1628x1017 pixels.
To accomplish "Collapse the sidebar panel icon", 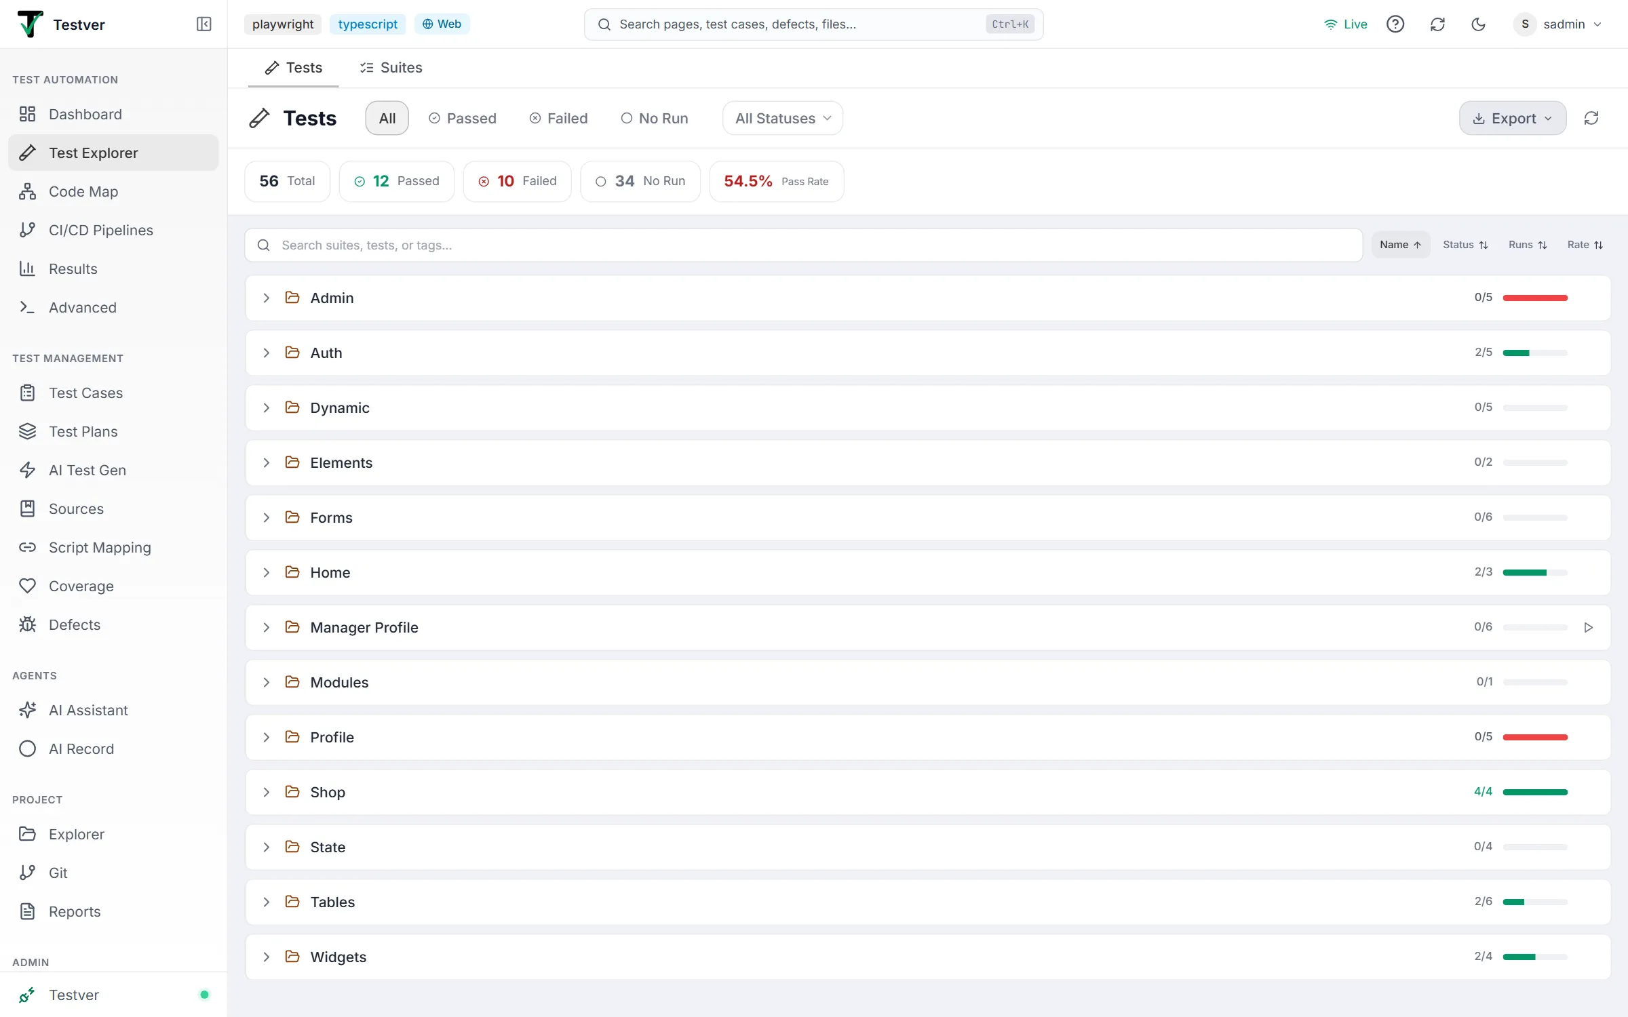I will (203, 24).
